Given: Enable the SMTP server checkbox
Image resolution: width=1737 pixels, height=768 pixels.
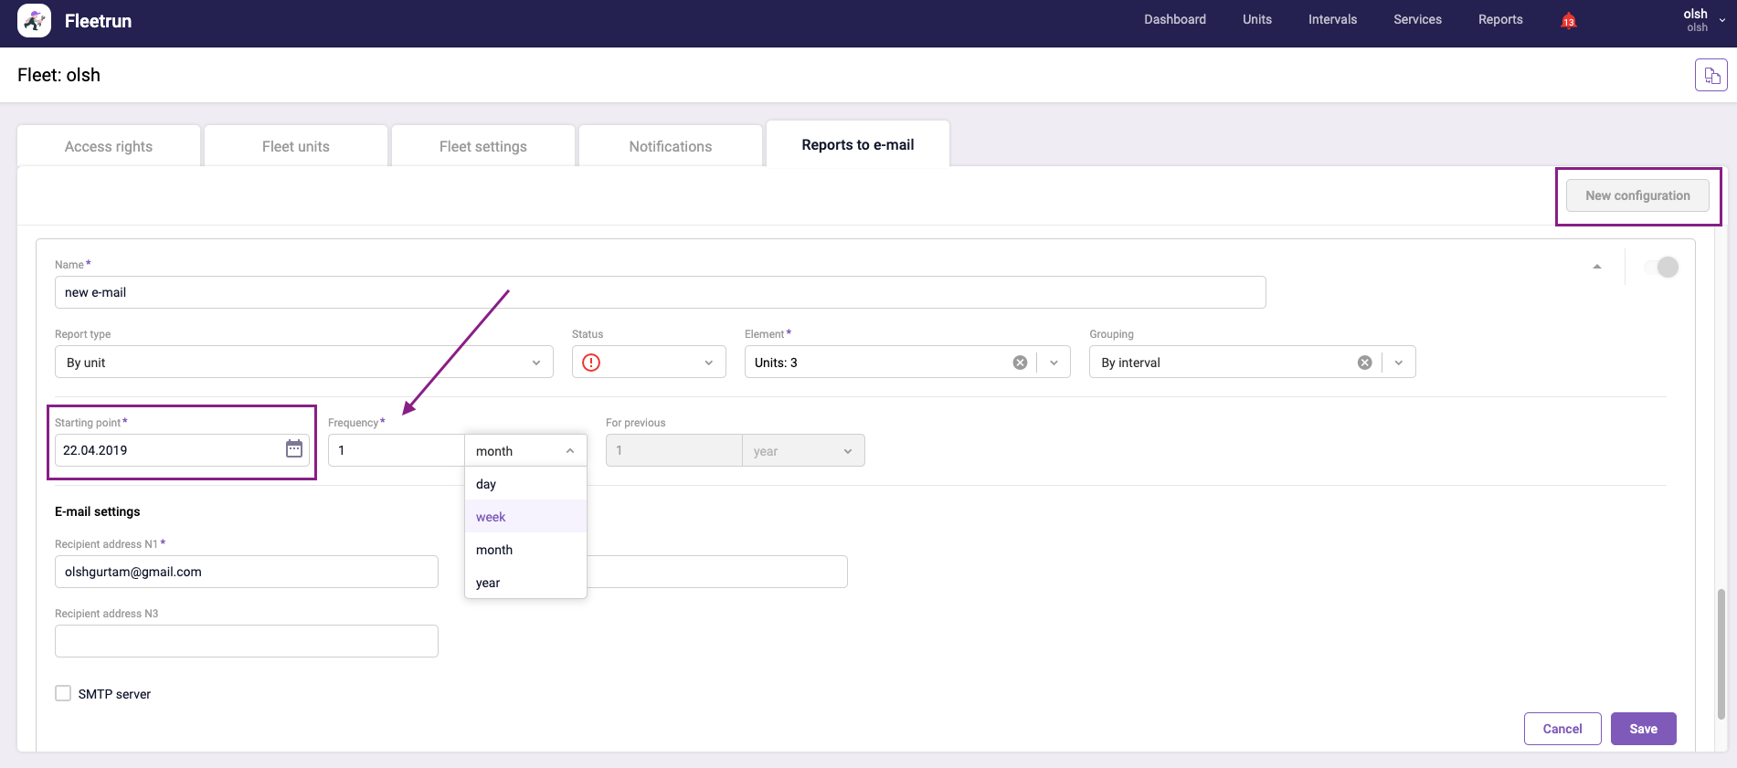Looking at the screenshot, I should pyautogui.click(x=63, y=693).
